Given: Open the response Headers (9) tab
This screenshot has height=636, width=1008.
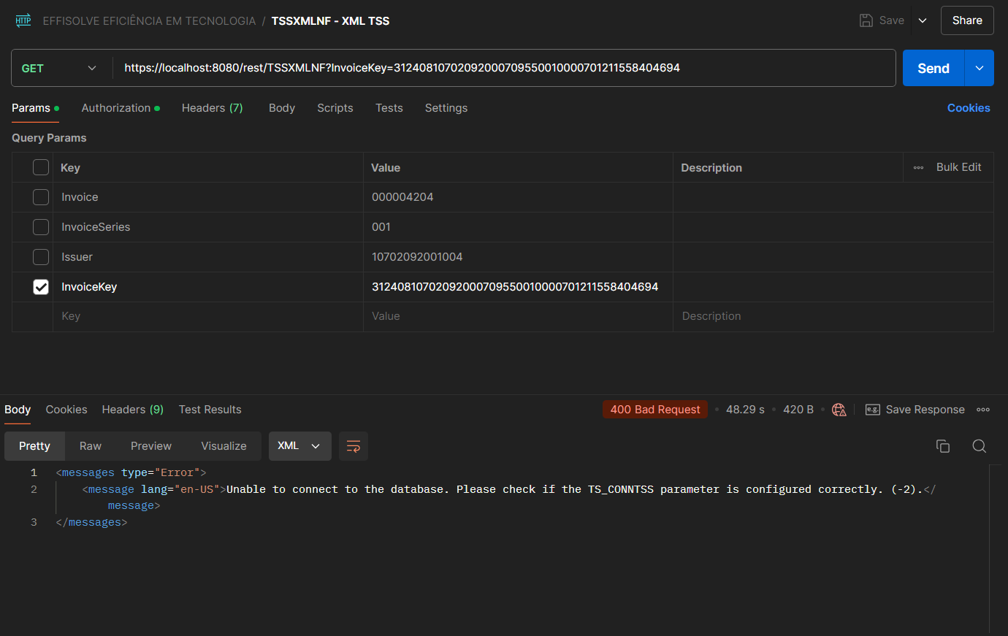Looking at the screenshot, I should click(x=132, y=410).
